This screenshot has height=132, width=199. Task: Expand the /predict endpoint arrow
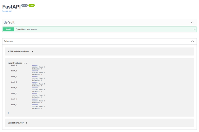click(x=194, y=30)
